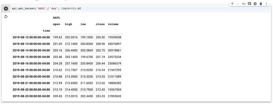
Task: Click low value 210.0250
Action: [x=87, y=70]
